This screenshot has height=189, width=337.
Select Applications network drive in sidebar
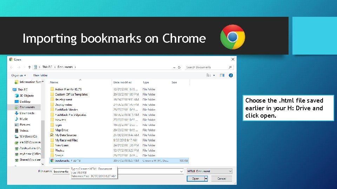pyautogui.click(x=30, y=148)
